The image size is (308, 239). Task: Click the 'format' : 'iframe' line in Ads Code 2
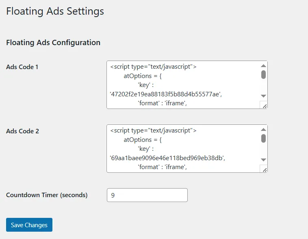pos(162,167)
